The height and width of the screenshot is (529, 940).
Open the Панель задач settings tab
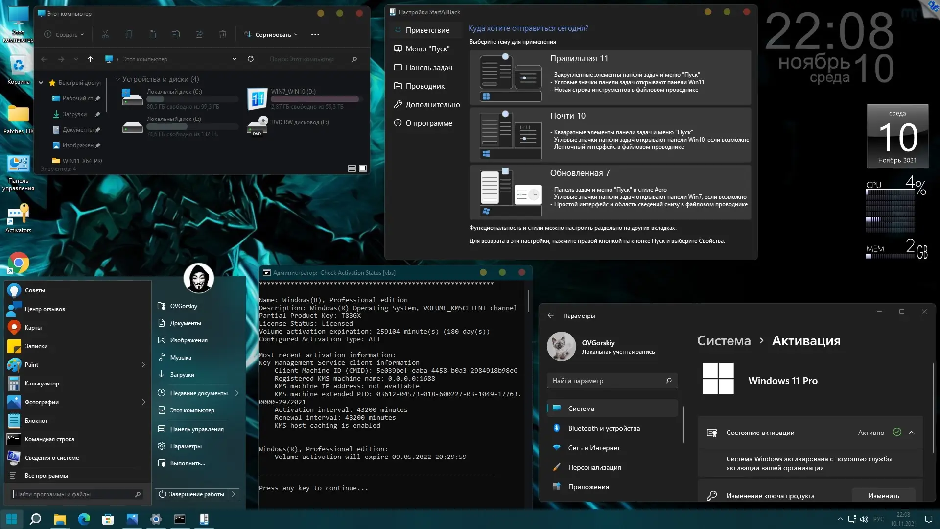pyautogui.click(x=428, y=68)
